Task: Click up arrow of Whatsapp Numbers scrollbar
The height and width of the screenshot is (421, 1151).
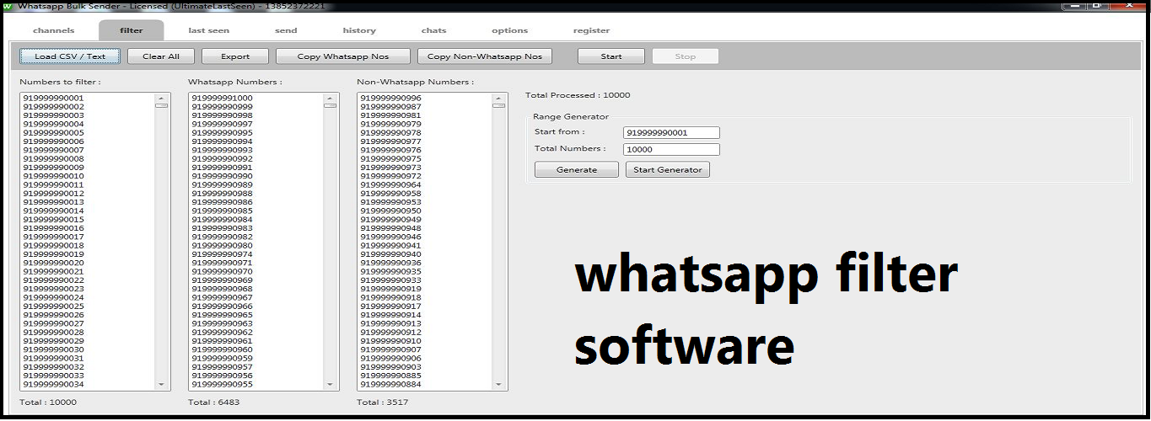Action: 330,98
